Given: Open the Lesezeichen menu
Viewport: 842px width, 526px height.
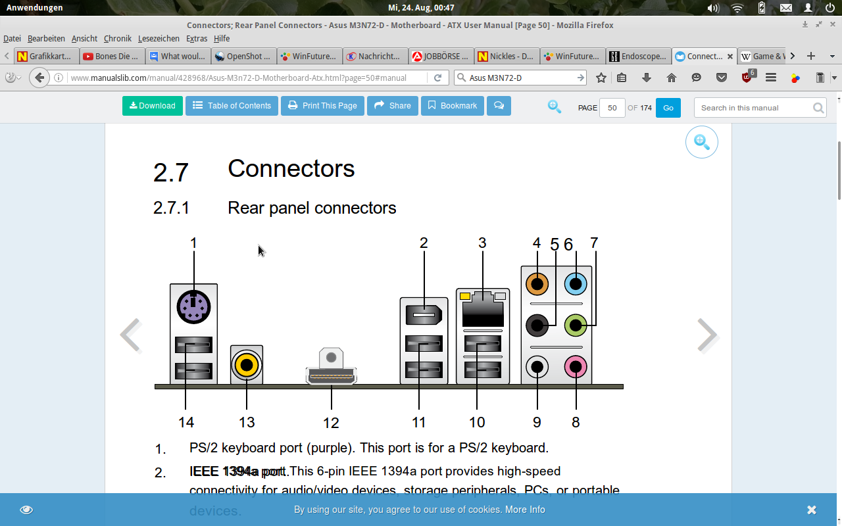Looking at the screenshot, I should pos(159,39).
